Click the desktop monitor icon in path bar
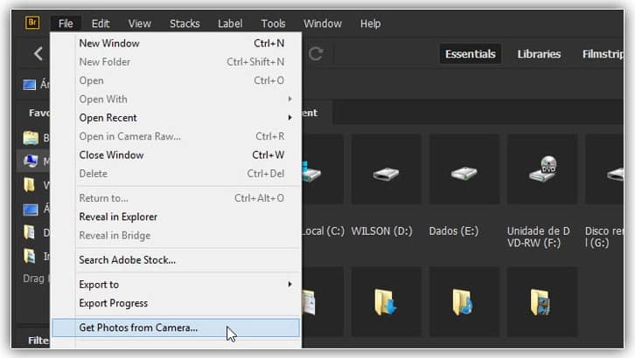This screenshot has width=635, height=358. point(29,85)
